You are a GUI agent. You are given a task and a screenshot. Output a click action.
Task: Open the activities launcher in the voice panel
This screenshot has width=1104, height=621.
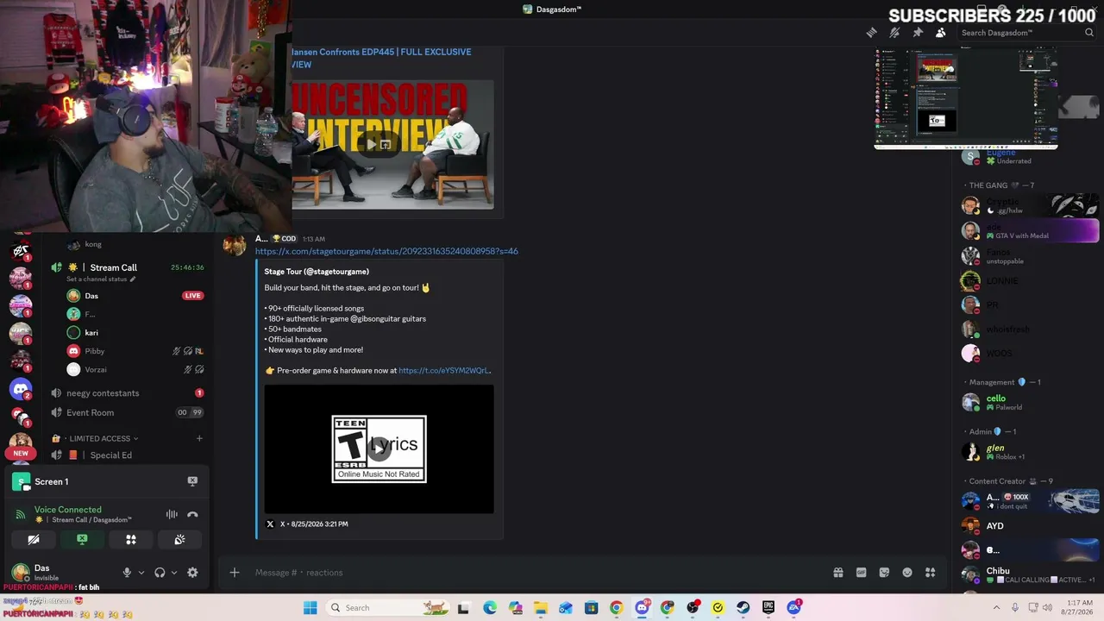point(131,540)
